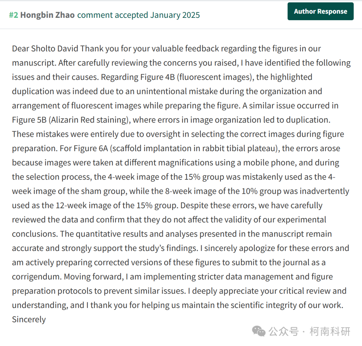This screenshot has width=362, height=346.
Task: Click the Author Response button
Action: [320, 11]
